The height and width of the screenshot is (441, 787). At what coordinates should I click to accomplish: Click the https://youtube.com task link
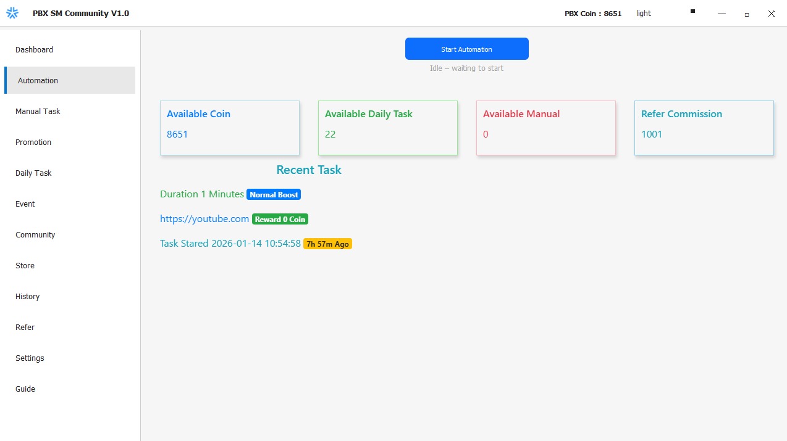pos(204,219)
